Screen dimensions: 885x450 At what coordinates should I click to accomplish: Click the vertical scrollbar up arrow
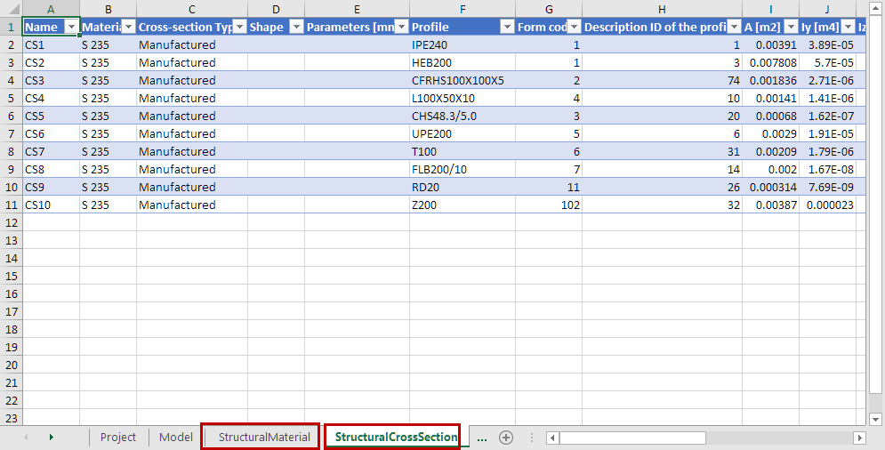click(875, 9)
